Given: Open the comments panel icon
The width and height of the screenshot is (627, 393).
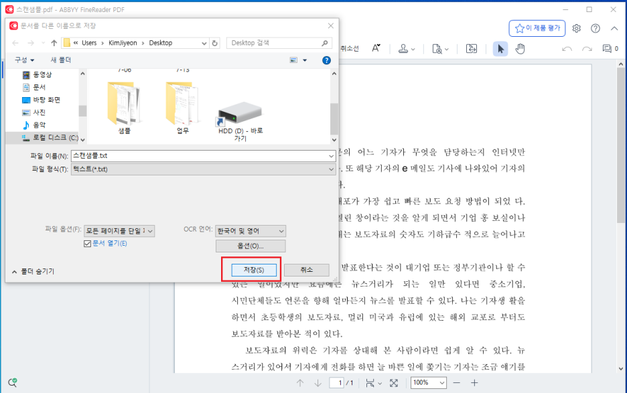Looking at the screenshot, I should pos(607,49).
